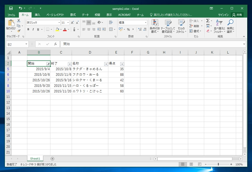Switch to the 数式 tab
The width and height of the screenshot is (252, 172).
click(x=73, y=15)
